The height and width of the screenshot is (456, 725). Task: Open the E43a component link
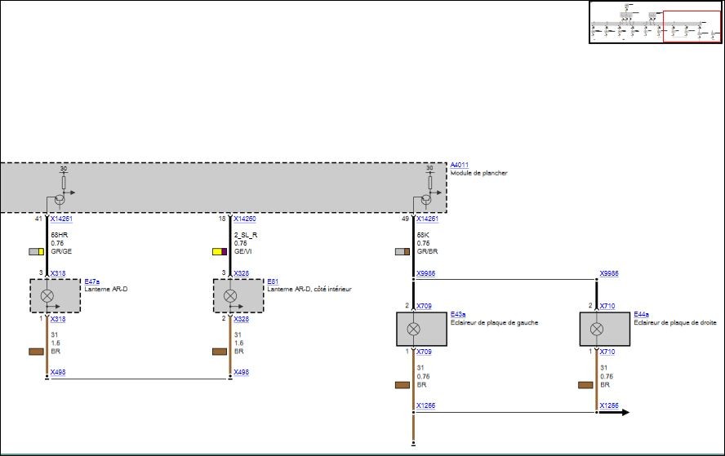(458, 315)
